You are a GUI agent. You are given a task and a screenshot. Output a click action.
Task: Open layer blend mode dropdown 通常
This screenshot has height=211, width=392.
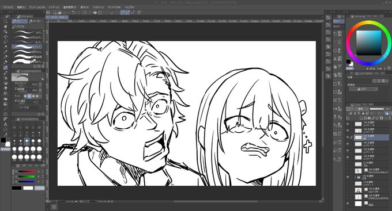(x=361, y=109)
